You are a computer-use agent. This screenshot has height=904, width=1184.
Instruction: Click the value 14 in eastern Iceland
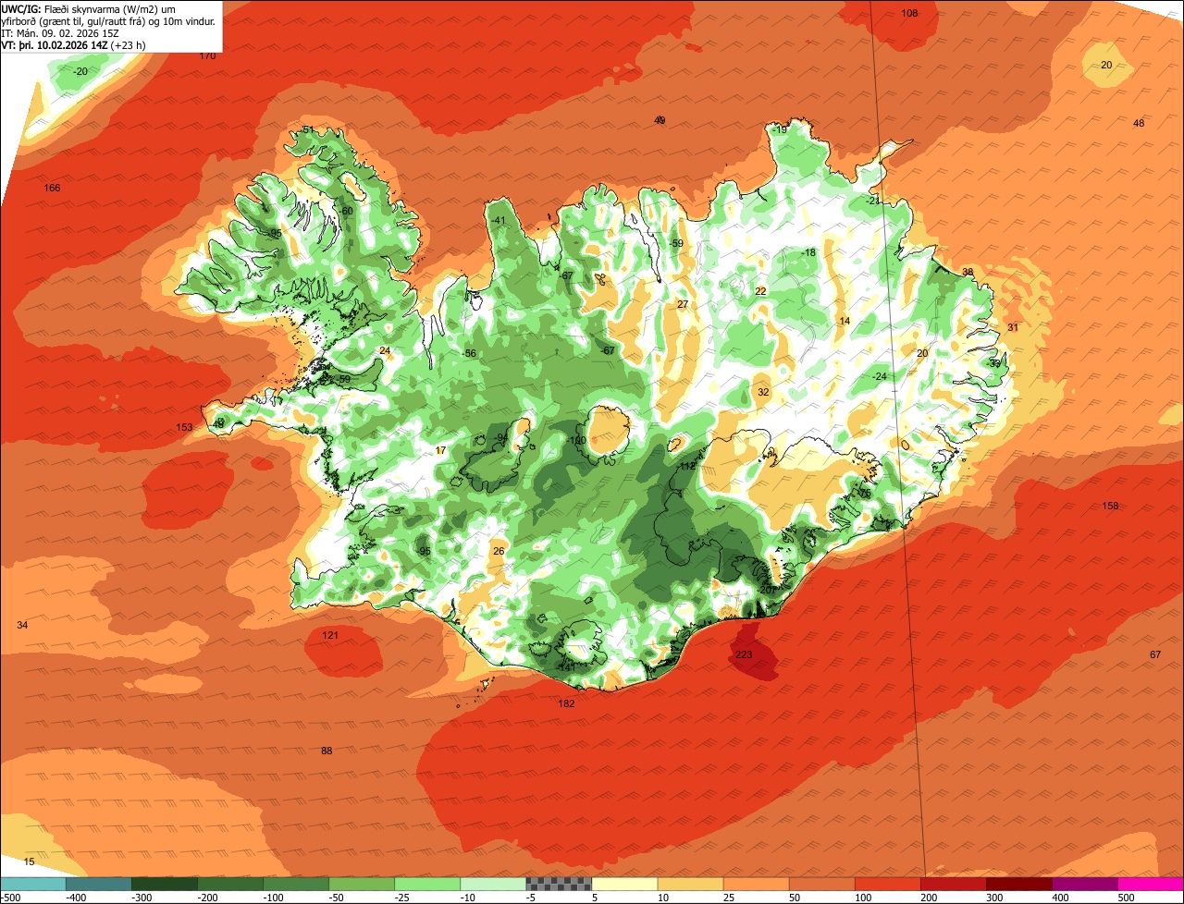click(844, 321)
